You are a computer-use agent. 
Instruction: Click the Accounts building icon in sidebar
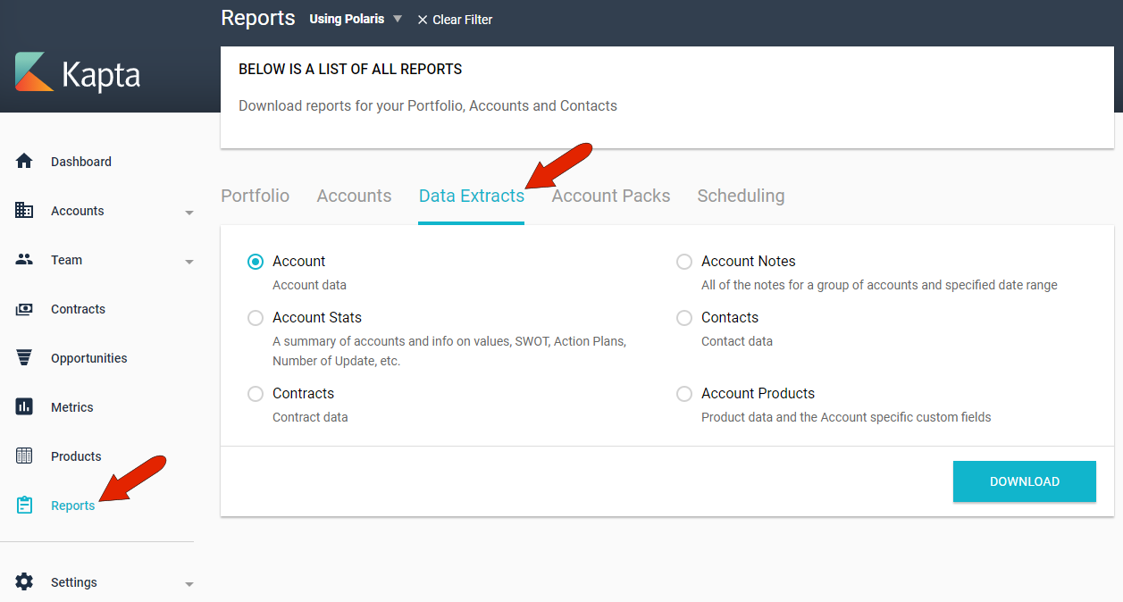[x=24, y=210]
